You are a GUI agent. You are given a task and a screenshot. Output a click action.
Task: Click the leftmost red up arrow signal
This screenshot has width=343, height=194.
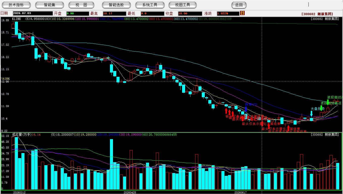pyautogui.click(x=226, y=111)
